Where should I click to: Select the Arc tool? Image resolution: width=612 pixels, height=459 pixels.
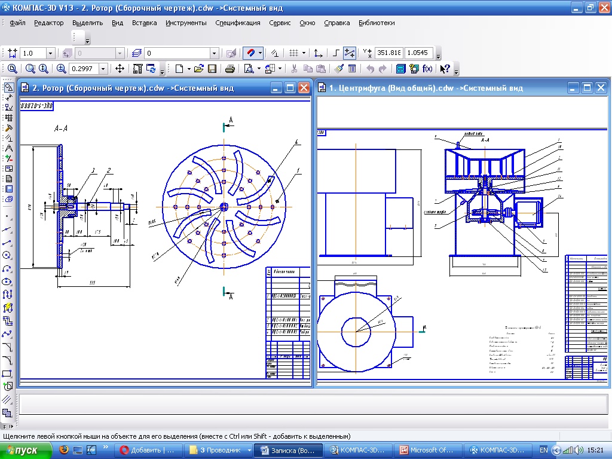click(7, 268)
